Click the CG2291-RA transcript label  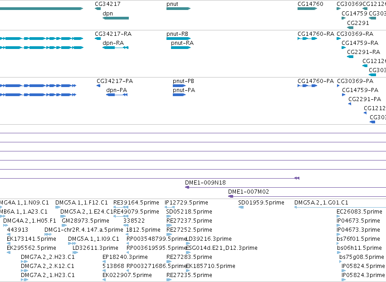click(364, 52)
